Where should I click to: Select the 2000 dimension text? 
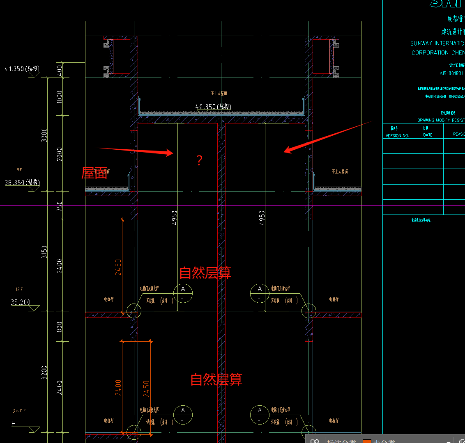point(60,154)
